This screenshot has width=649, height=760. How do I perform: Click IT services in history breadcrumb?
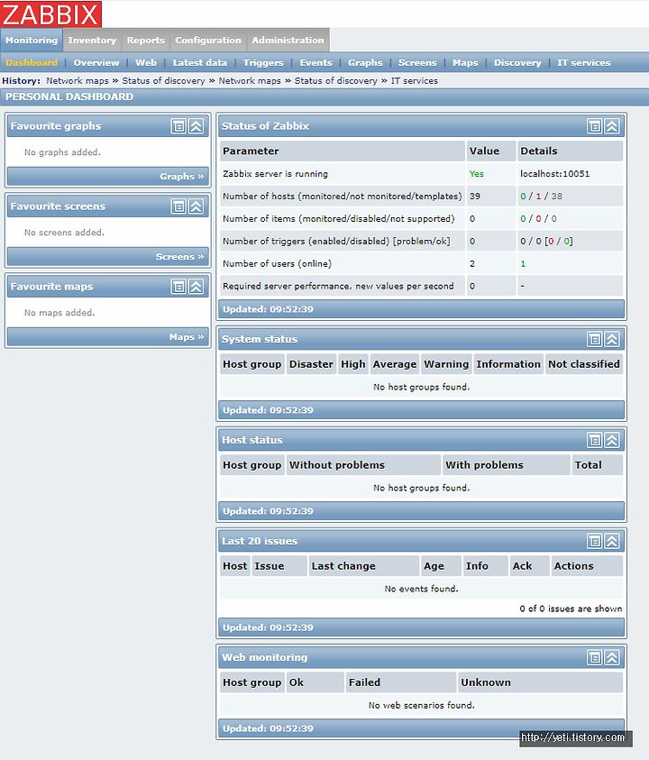415,81
